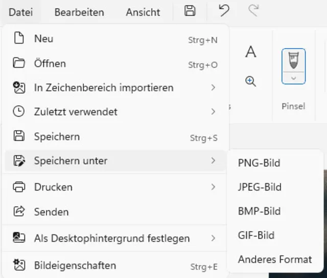
Task: Click the Neu new file icon
Action: [x=19, y=38]
